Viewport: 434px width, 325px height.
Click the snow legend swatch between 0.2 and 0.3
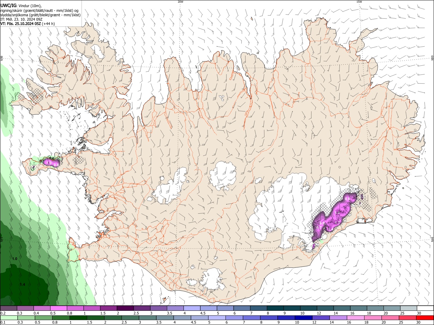click(x=8, y=308)
